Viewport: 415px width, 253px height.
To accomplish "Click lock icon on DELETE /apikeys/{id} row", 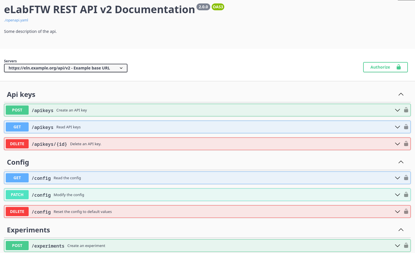I will click(406, 144).
